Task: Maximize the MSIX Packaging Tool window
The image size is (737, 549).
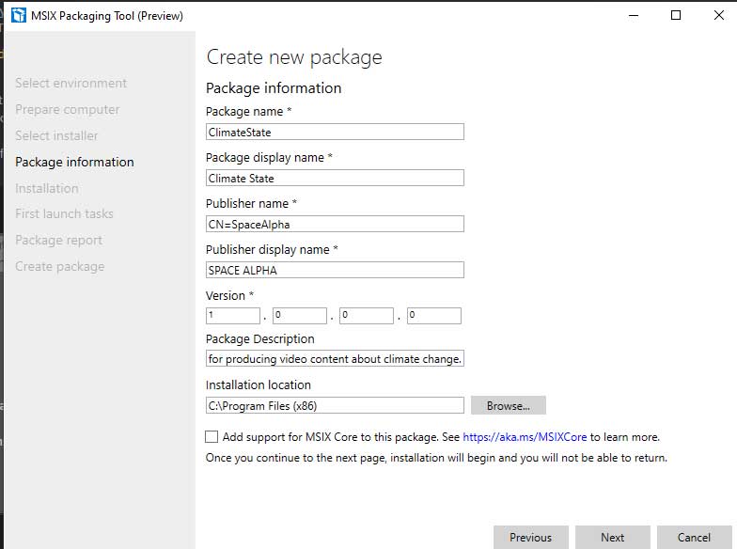Action: point(675,15)
